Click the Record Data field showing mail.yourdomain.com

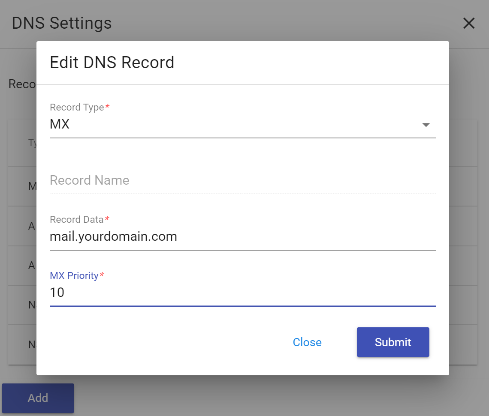click(x=172, y=236)
